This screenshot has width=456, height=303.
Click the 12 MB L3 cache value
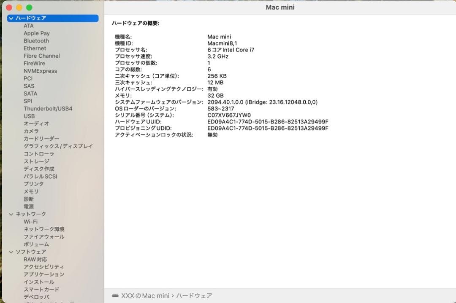215,83
